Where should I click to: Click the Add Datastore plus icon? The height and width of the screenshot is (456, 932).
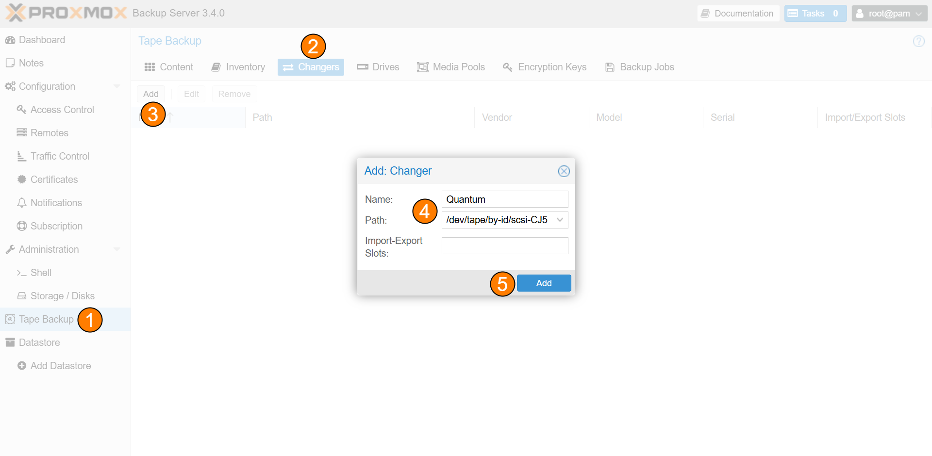[21, 366]
